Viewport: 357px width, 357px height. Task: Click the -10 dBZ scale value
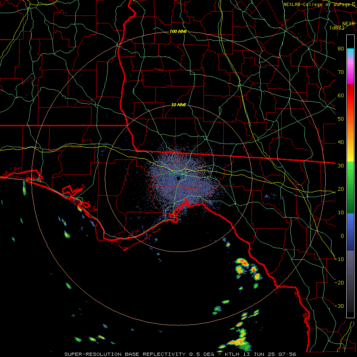(x=339, y=259)
